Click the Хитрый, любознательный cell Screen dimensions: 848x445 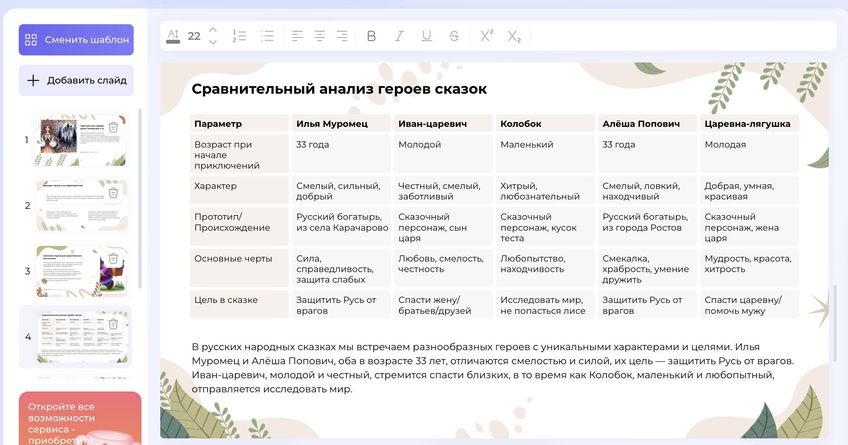pos(546,190)
